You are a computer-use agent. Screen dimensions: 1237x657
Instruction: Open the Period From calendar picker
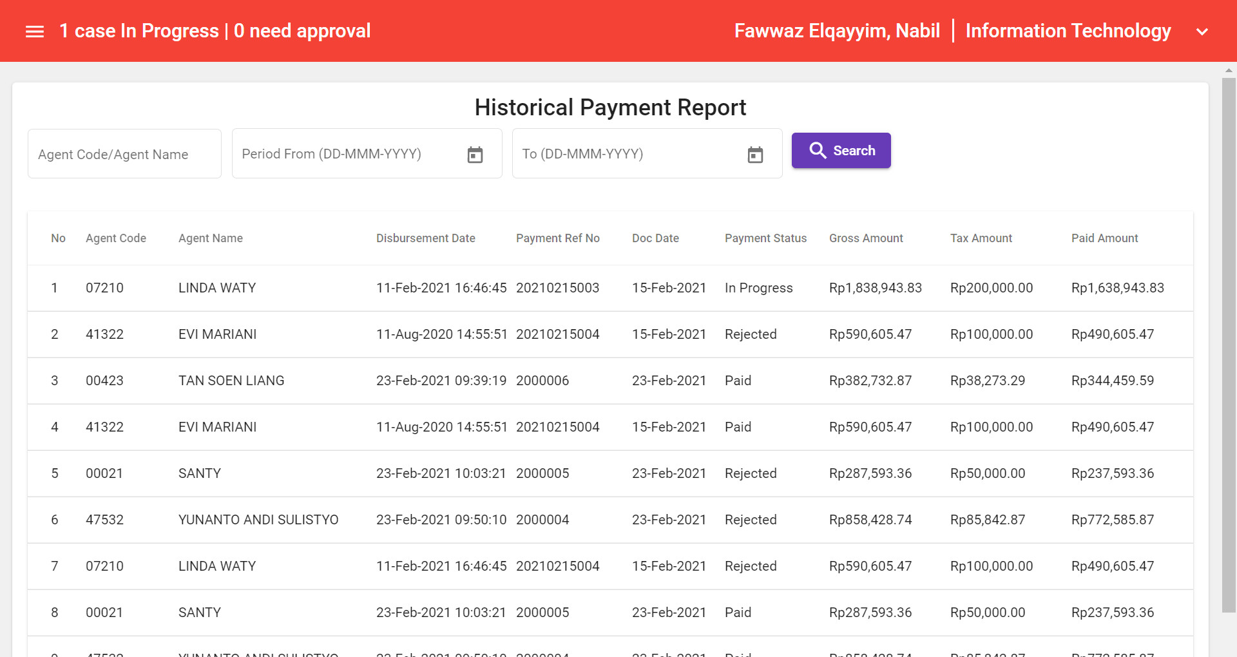(475, 153)
